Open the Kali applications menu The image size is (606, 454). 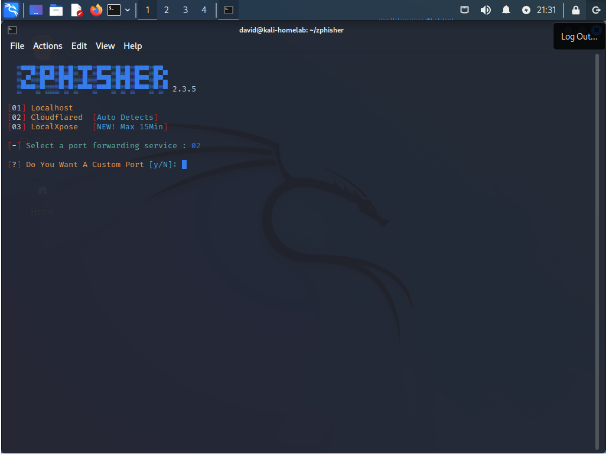(11, 9)
